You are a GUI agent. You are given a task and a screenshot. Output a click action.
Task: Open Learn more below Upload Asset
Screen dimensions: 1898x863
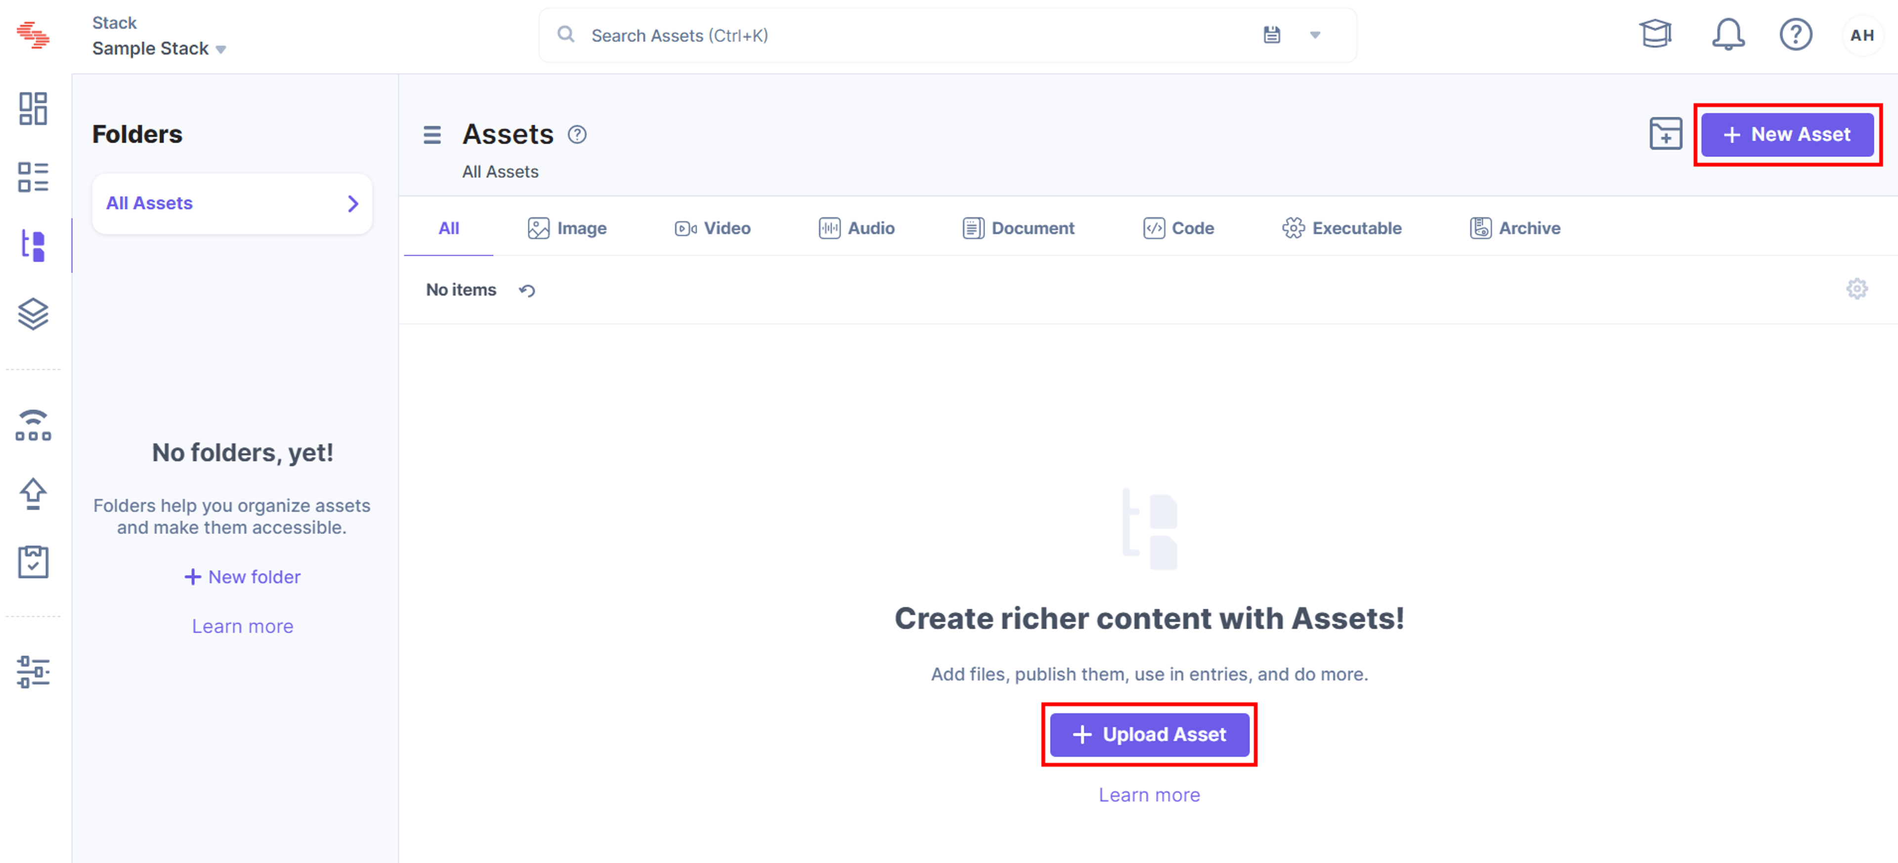(1149, 794)
